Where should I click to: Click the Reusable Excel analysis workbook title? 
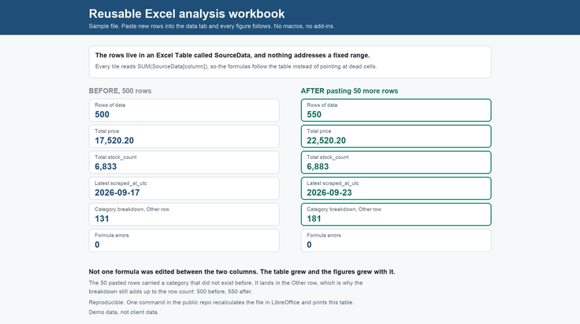[x=187, y=13]
